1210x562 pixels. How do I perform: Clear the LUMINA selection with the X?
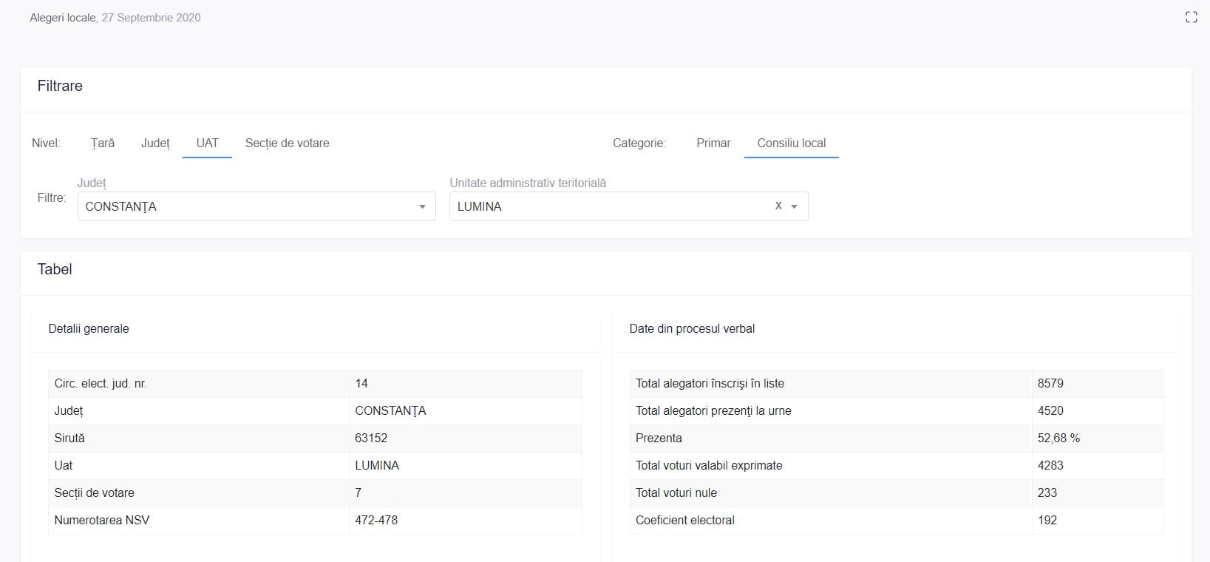click(778, 206)
